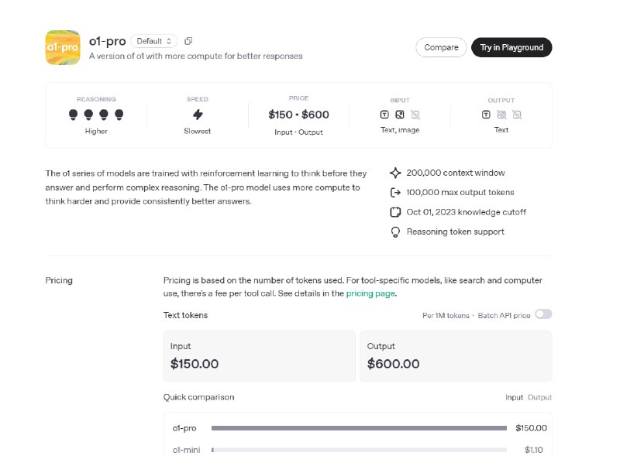The width and height of the screenshot is (620, 456).
Task: Click the o1-mini comparison price bar
Action: [359, 450]
